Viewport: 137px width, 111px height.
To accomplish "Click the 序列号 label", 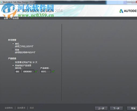I will [18, 68].
